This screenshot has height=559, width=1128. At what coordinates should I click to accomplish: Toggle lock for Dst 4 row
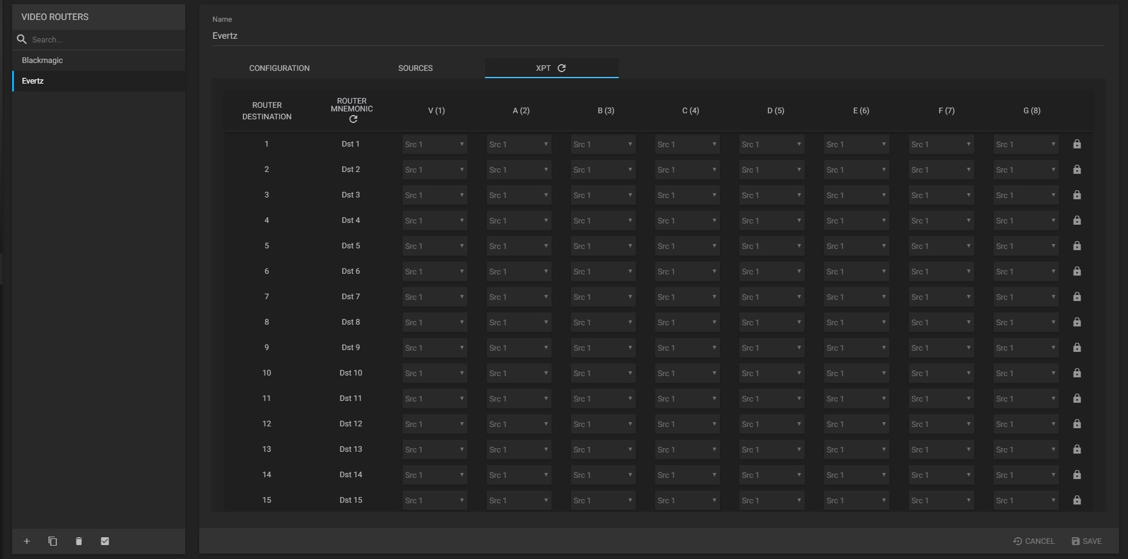point(1077,220)
